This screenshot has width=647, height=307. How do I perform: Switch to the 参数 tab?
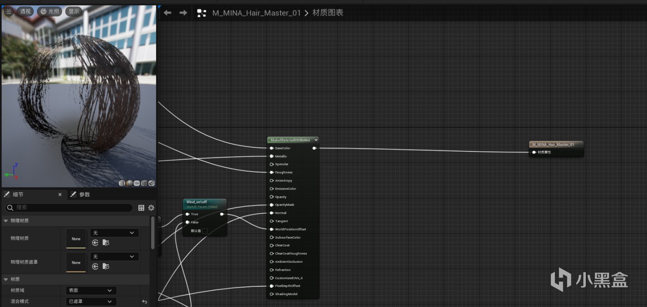point(80,194)
